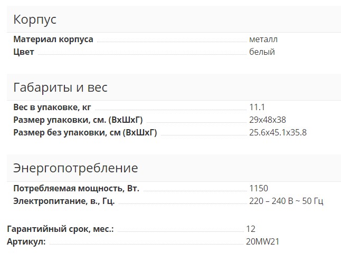The height and width of the screenshot is (263, 341).
Task: Select the "Цвет" specification label
Action: click(x=24, y=52)
